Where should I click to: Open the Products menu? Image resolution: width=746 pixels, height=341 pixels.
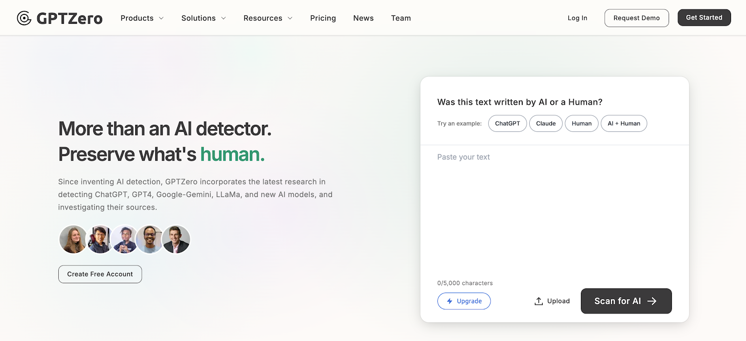(x=142, y=18)
